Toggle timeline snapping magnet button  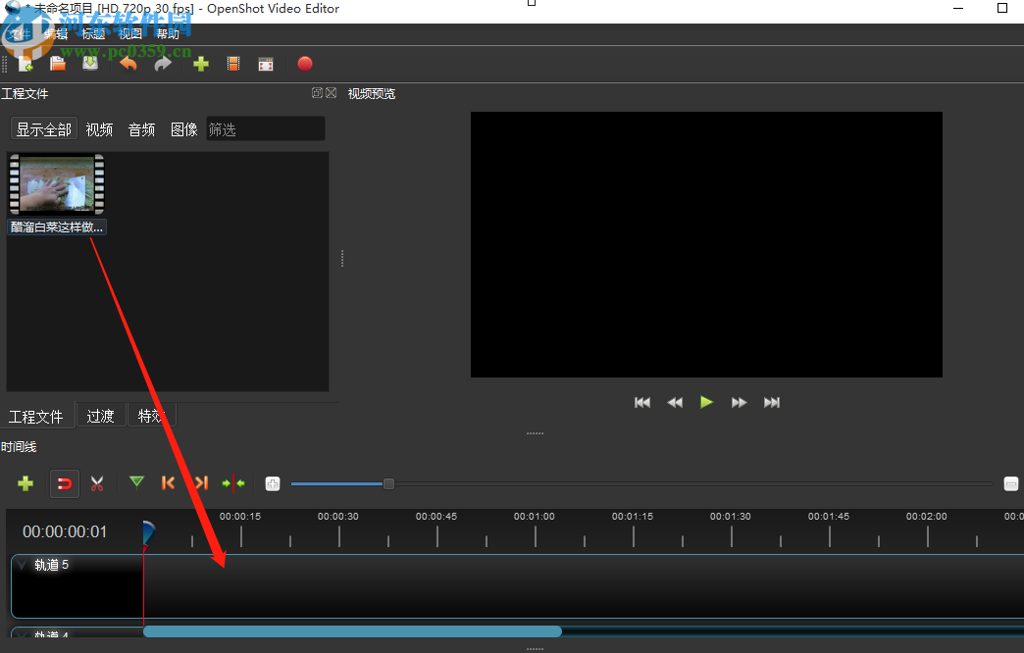65,483
